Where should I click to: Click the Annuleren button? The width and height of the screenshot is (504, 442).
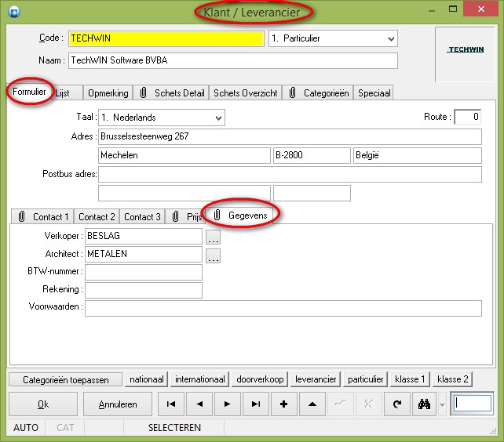pos(118,404)
